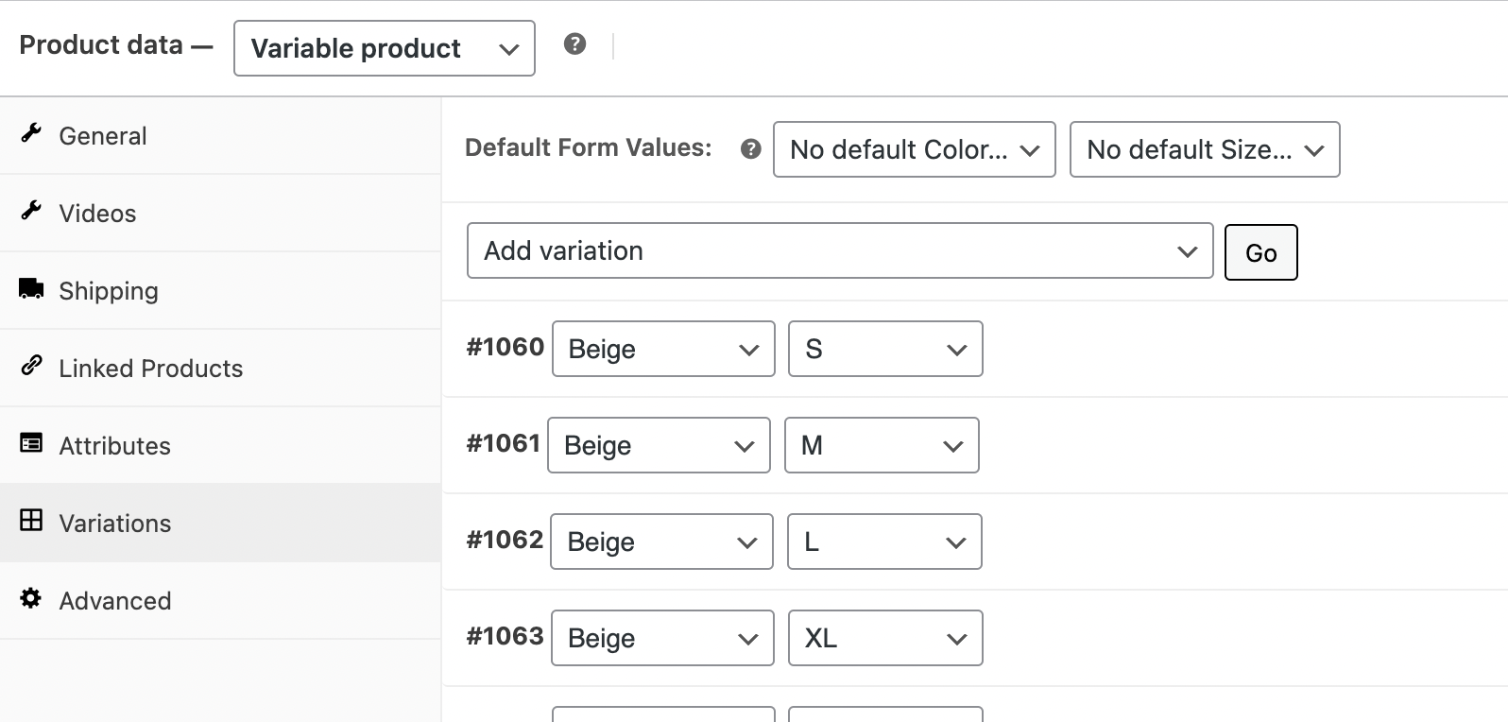Select the Variations tab
This screenshot has height=722, width=1508.
220,523
